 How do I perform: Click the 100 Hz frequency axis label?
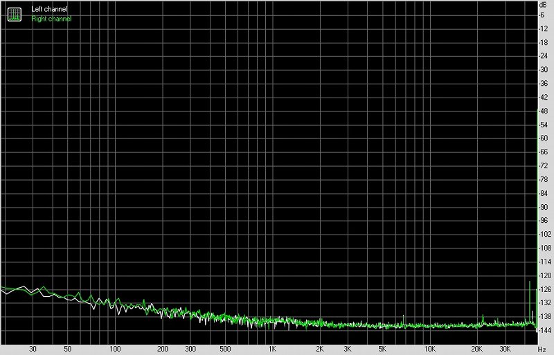point(115,349)
